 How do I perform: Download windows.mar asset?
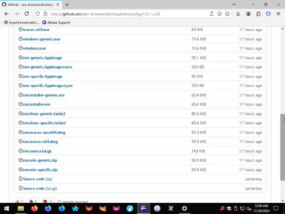click(34, 48)
